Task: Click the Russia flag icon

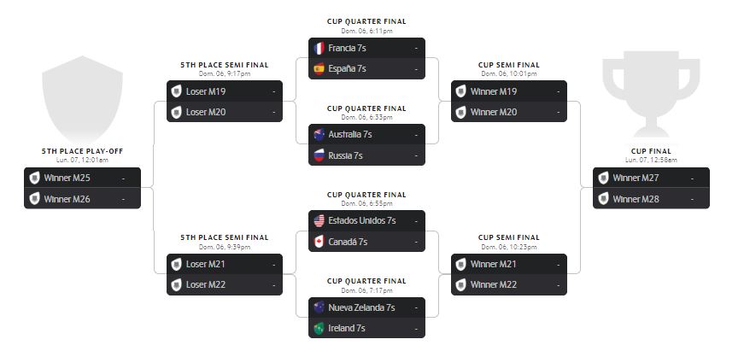Action: [x=319, y=155]
